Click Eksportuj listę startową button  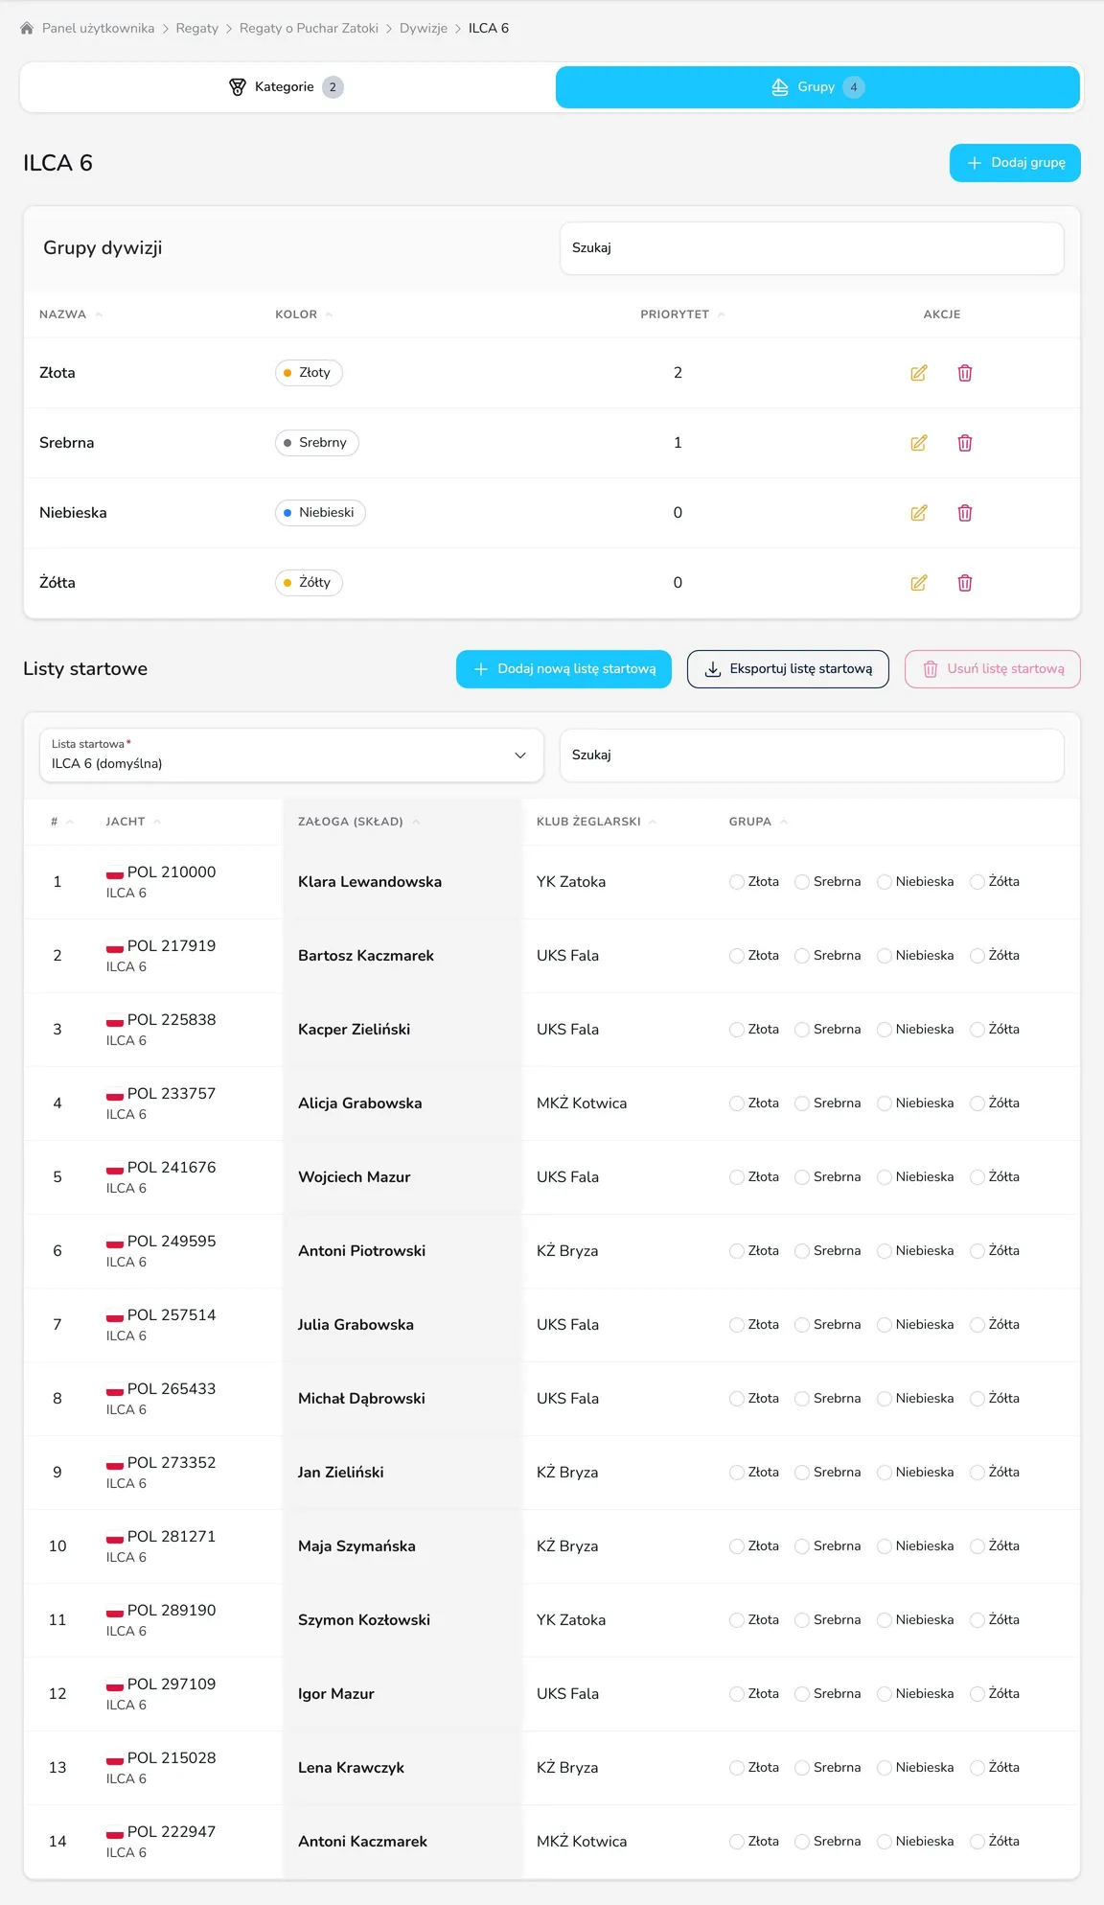point(788,669)
